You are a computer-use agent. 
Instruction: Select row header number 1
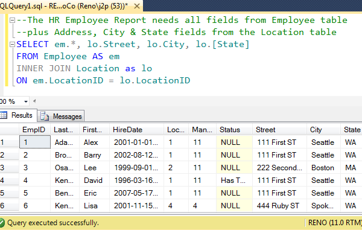click(9, 142)
